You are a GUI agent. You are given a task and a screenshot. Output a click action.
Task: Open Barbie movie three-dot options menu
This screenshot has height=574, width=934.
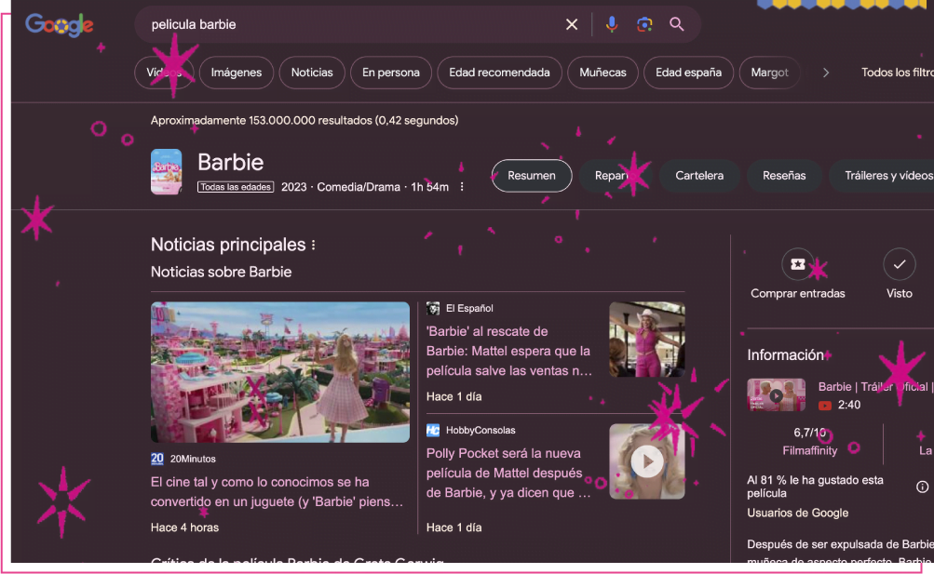pos(462,187)
